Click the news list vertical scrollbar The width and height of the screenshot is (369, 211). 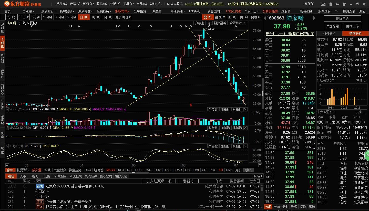pos(262,195)
